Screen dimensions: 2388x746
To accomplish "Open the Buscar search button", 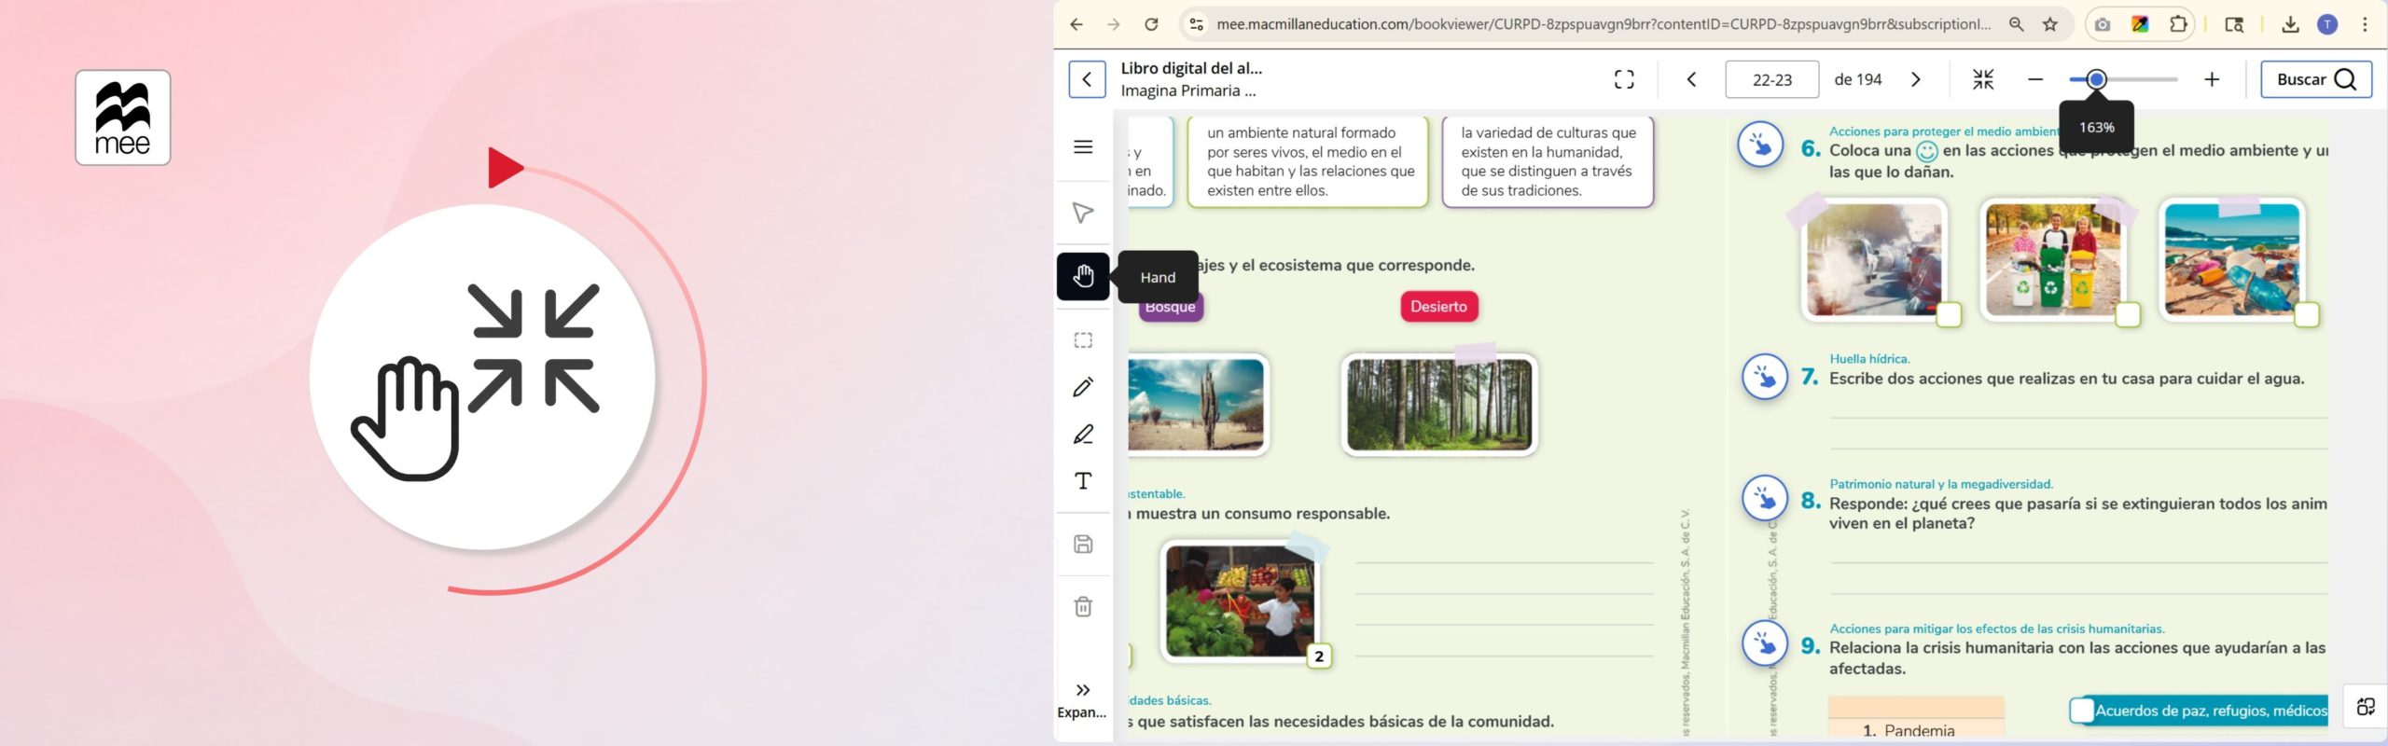I will point(2316,79).
